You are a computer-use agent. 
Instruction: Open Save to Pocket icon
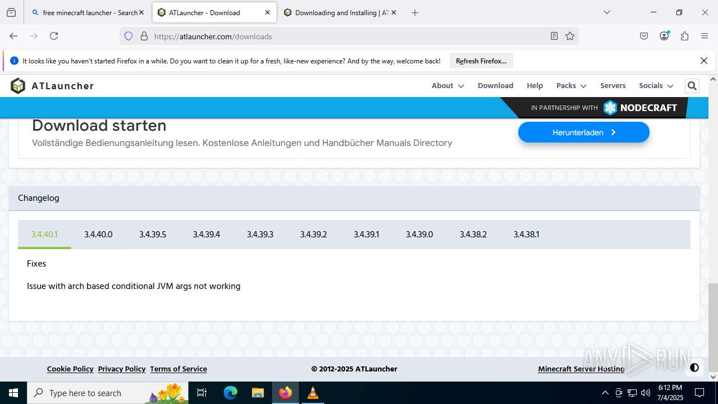point(644,36)
